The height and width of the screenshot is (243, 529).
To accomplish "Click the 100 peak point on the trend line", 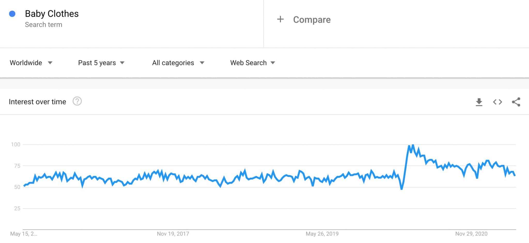I will tap(413, 145).
